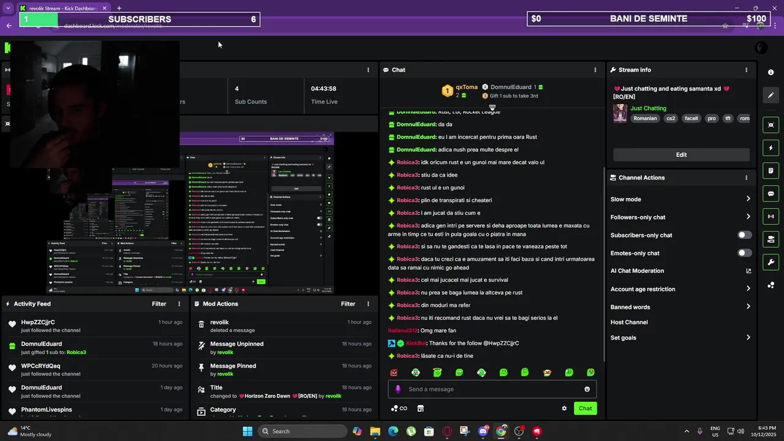Open AI Chat Moderation external link icon
This screenshot has width=784, height=441.
(x=748, y=271)
